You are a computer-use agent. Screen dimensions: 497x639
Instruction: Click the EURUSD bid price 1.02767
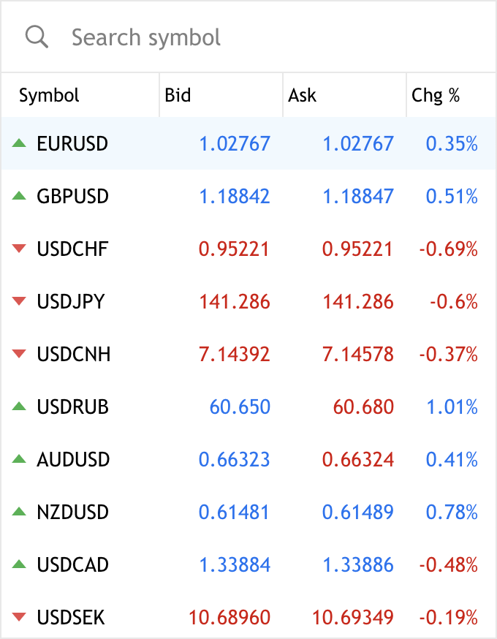pyautogui.click(x=235, y=144)
